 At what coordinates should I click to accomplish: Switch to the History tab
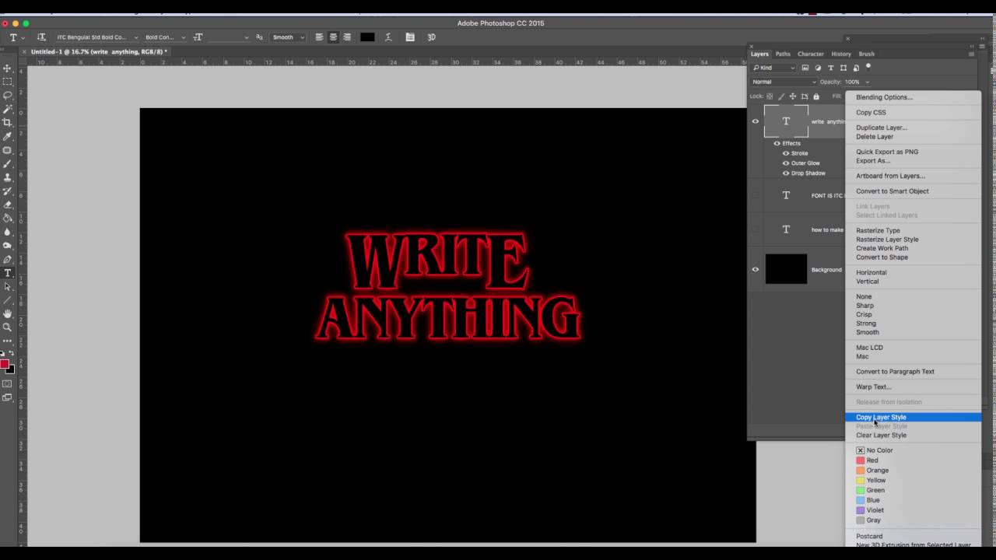pos(841,54)
